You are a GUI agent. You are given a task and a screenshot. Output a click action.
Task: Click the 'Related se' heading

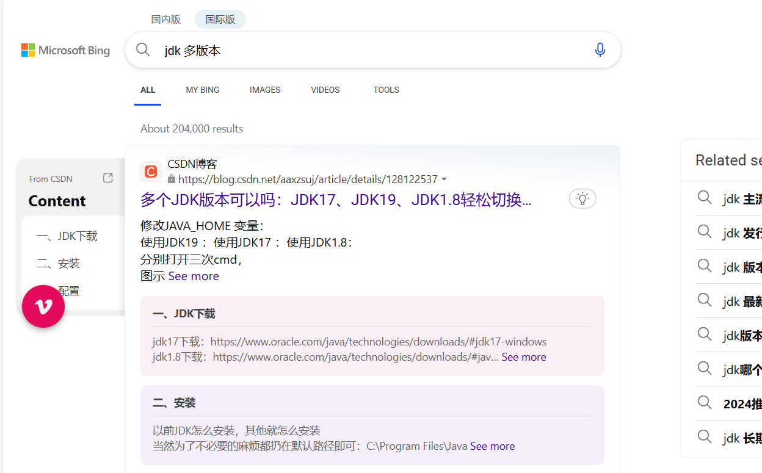pos(728,160)
